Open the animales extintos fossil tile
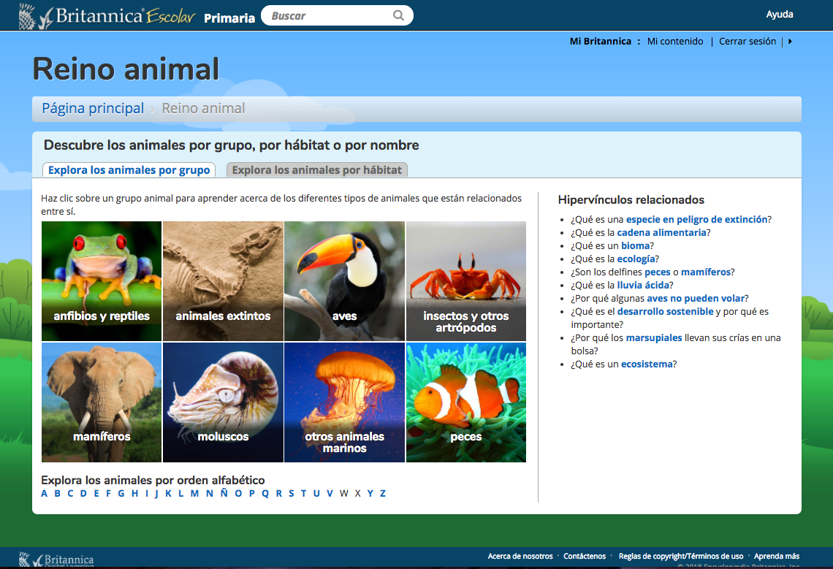Image resolution: width=833 pixels, height=569 pixels. tap(223, 281)
